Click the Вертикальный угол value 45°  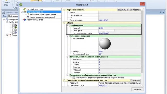[100, 54]
